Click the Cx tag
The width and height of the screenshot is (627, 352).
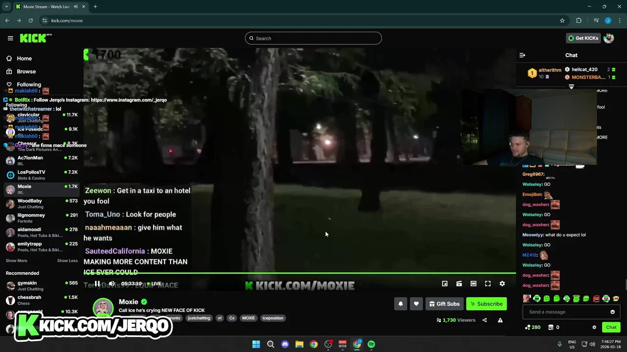coord(232,318)
